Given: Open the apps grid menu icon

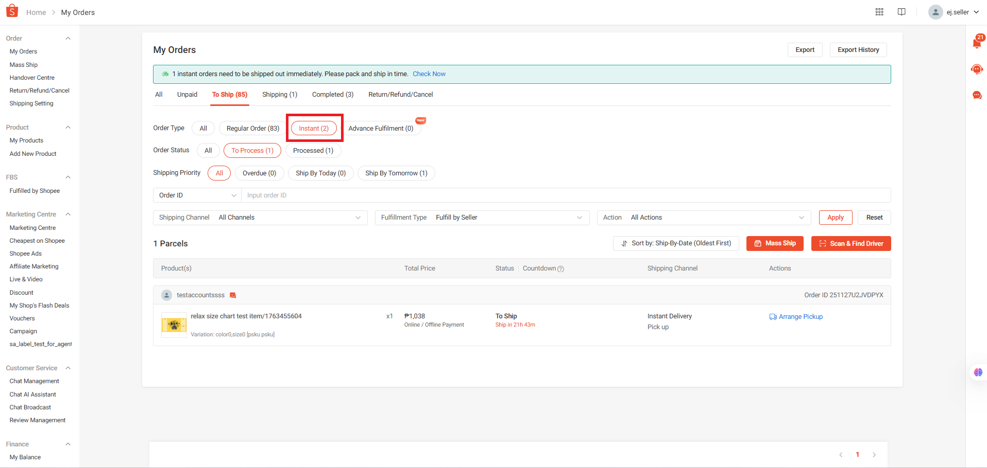Looking at the screenshot, I should pyautogui.click(x=879, y=12).
